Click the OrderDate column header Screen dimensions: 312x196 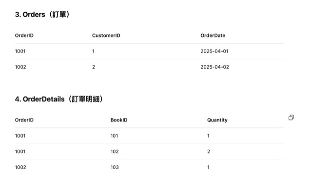pos(213,36)
